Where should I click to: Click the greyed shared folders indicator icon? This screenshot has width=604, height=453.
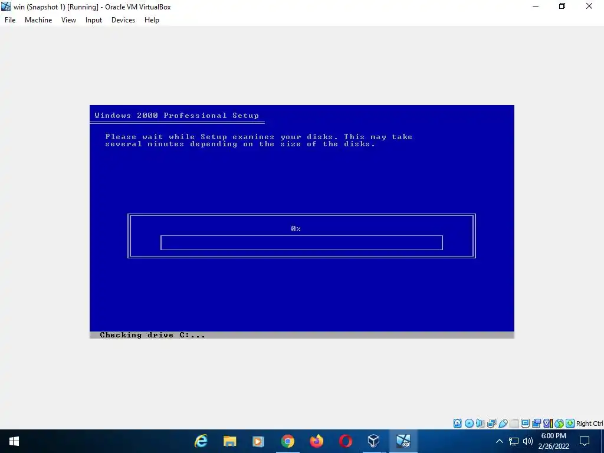(x=514, y=424)
